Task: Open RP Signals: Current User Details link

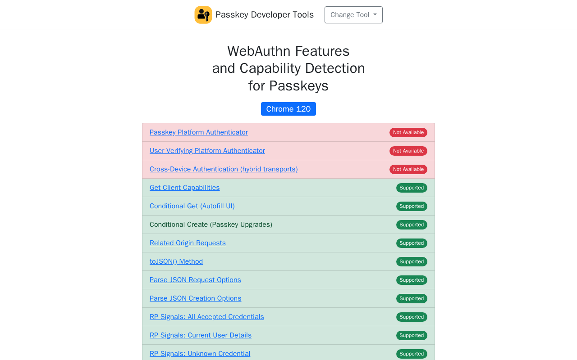Action: click(x=201, y=335)
